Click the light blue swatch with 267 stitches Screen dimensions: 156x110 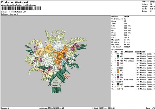click(x=118, y=75)
